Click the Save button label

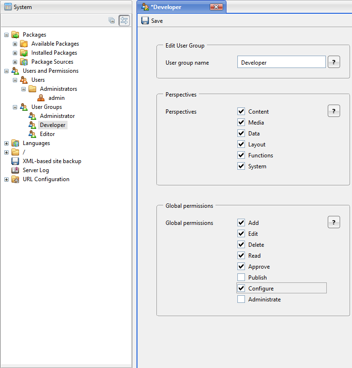(x=157, y=21)
